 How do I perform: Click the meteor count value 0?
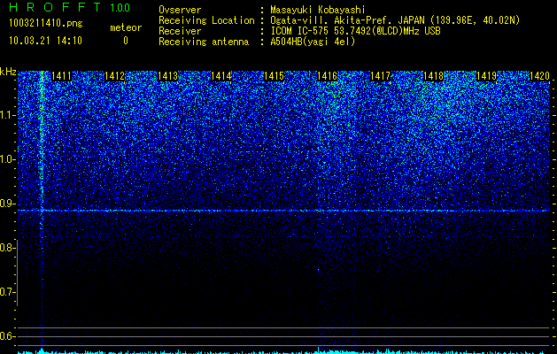coord(126,41)
